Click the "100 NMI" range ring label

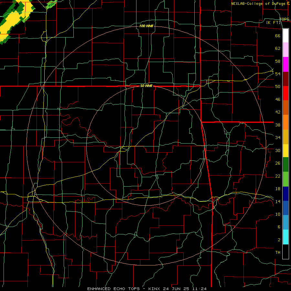click(146, 26)
